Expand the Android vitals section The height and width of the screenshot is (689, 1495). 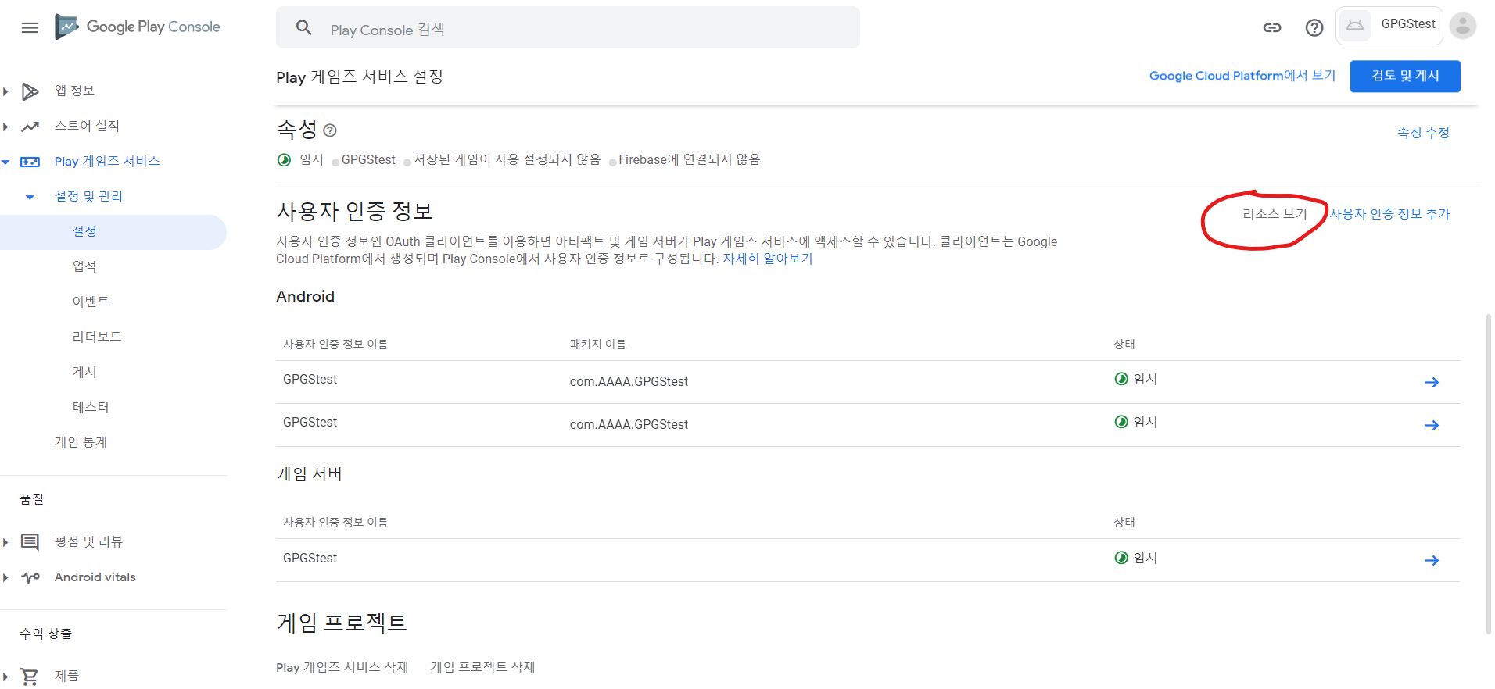(5, 577)
